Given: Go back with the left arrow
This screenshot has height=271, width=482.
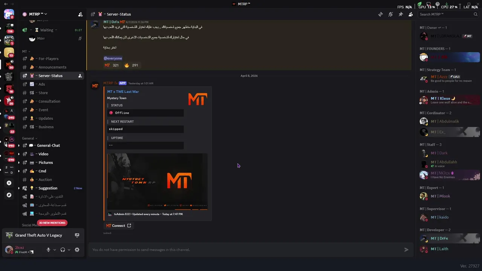Looking at the screenshot, I should [x=6, y=4].
